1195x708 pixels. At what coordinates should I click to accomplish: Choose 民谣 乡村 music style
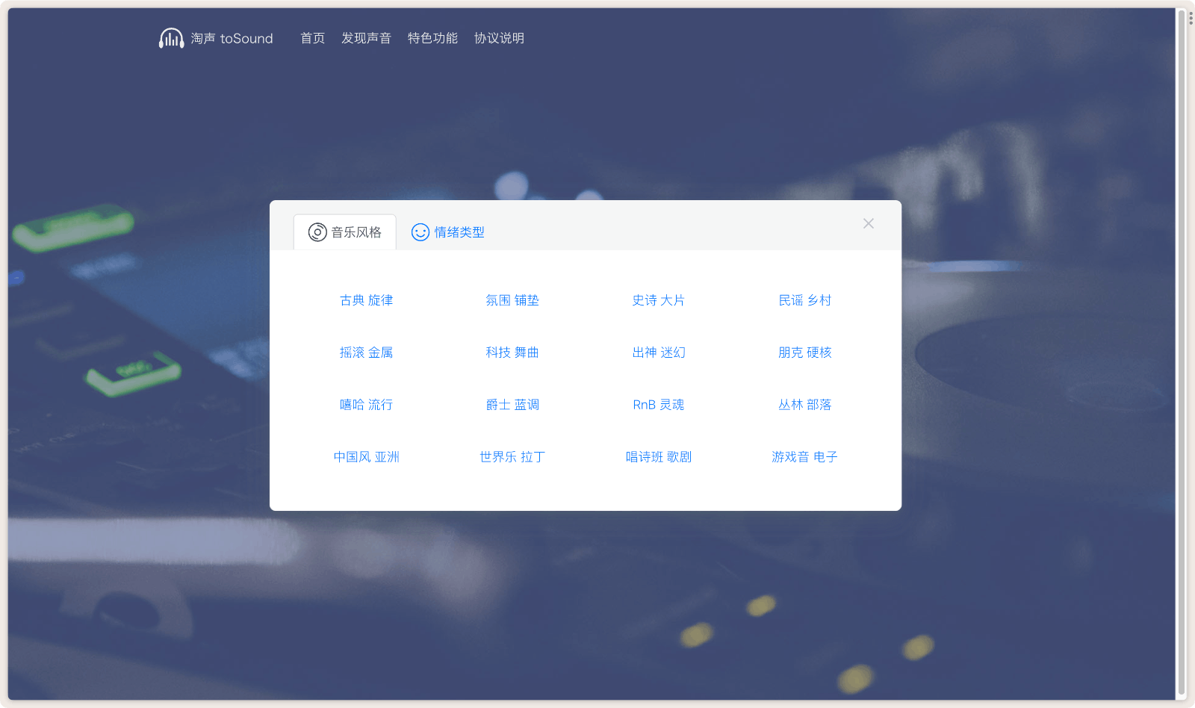pyautogui.click(x=804, y=300)
